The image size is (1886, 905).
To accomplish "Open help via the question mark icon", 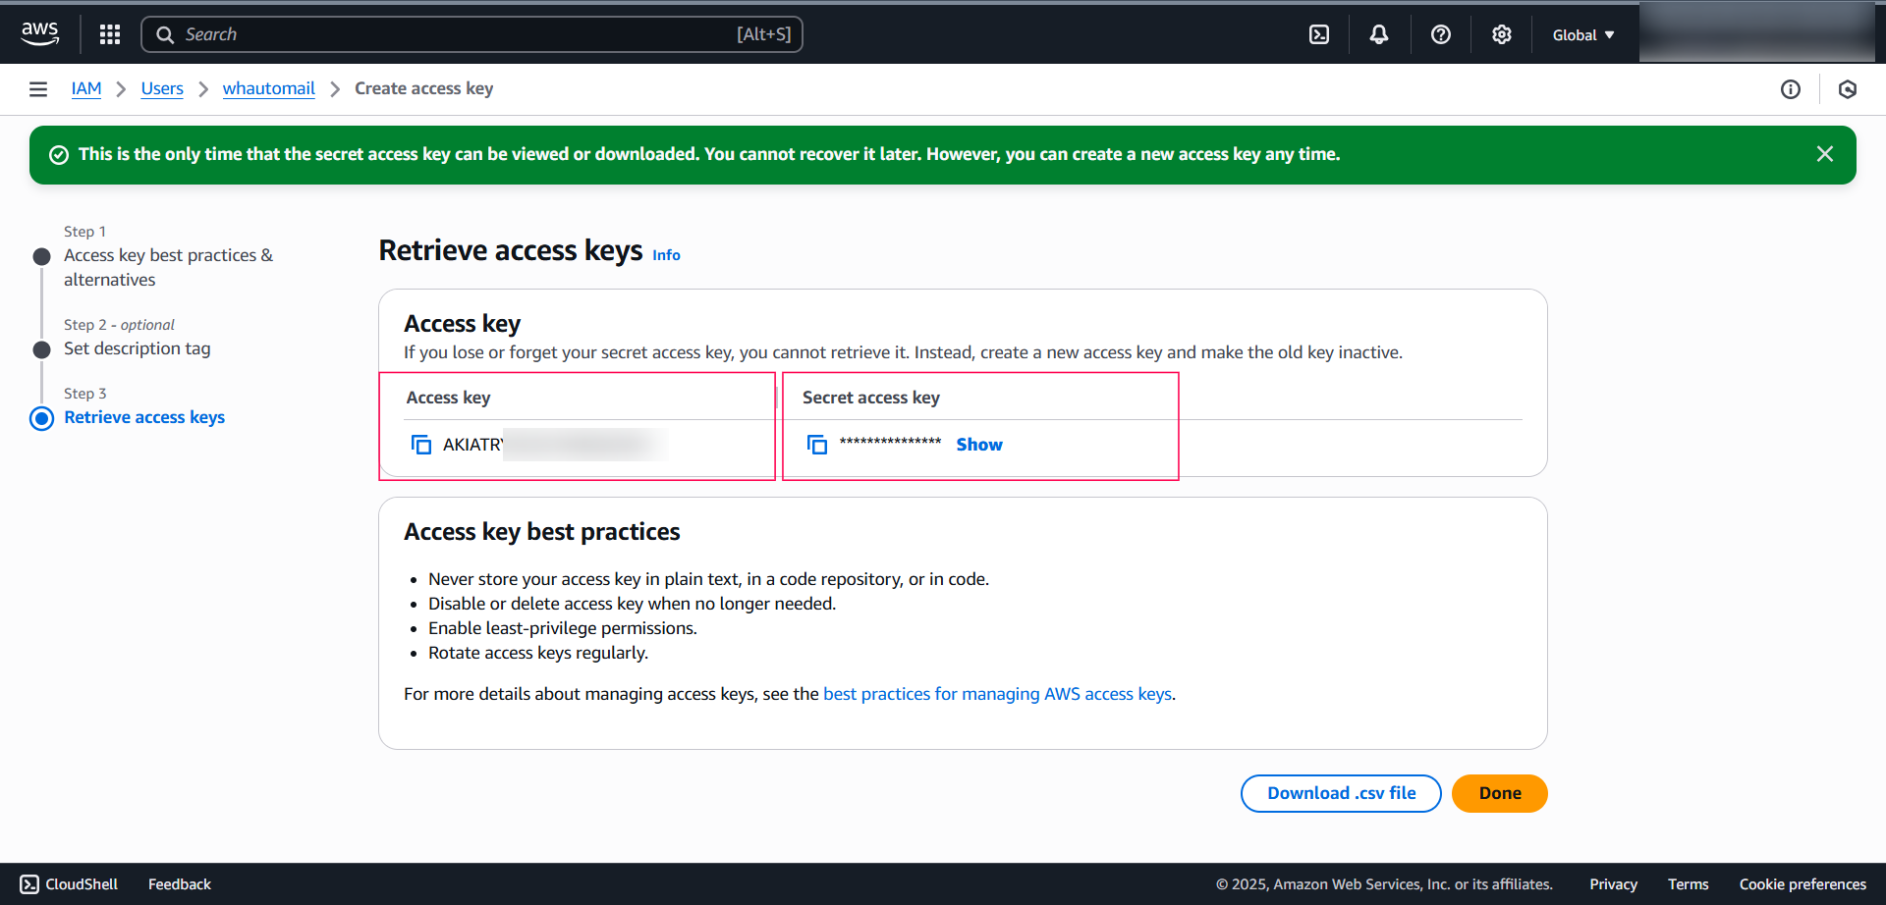I will click(1440, 33).
